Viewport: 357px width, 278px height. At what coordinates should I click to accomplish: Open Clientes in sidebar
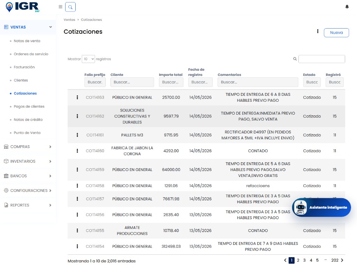click(21, 80)
